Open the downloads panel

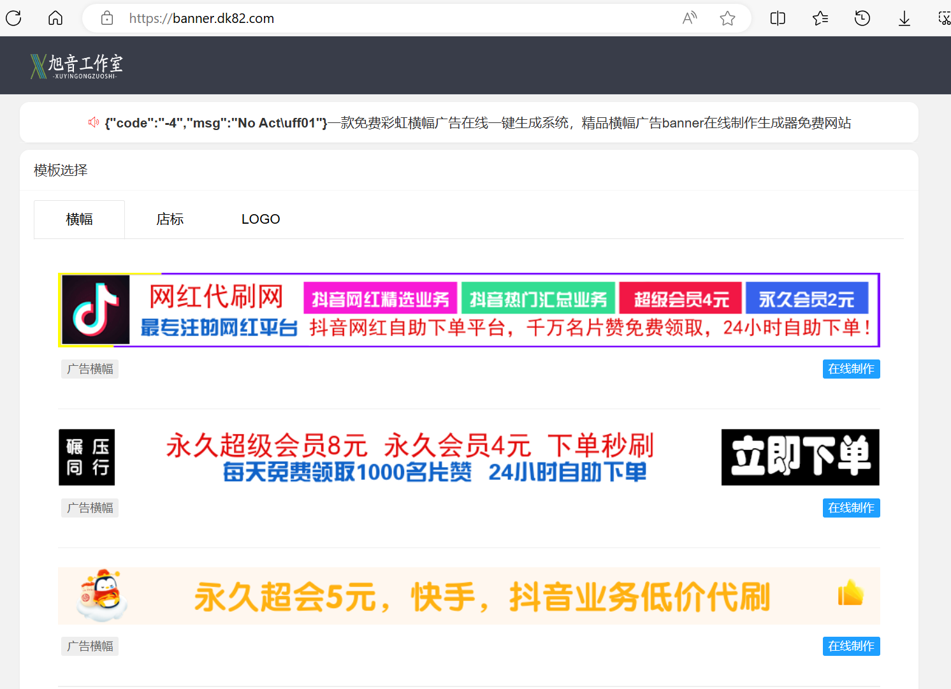point(904,18)
